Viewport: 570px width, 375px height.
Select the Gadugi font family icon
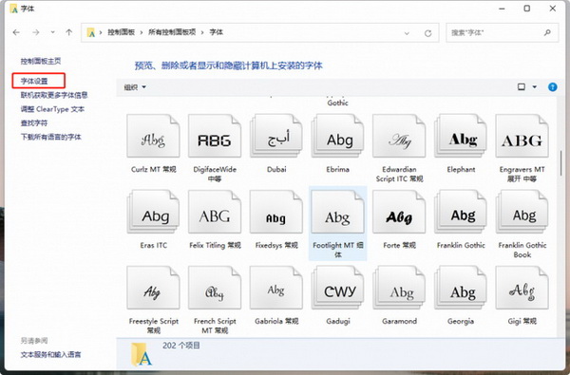pyautogui.click(x=337, y=288)
